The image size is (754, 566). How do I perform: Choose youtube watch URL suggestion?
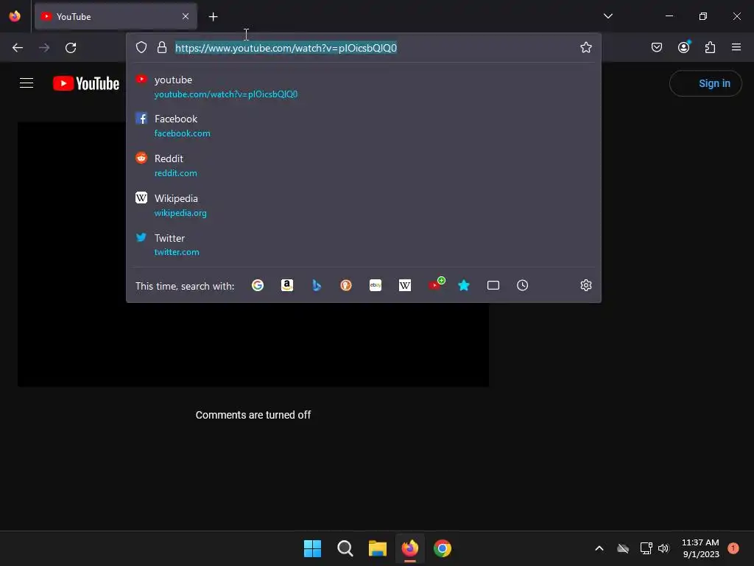click(x=364, y=87)
